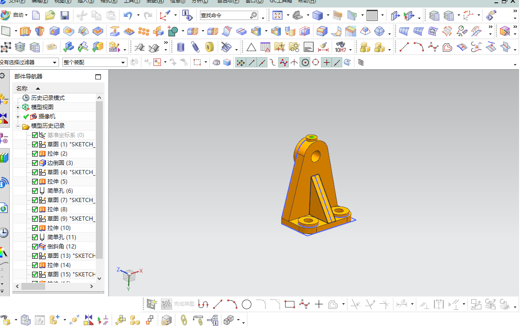520x327 pixels.
Task: Uncheck 倒斜角 (12) feature checkbox
Action: 35,247
